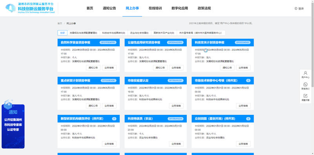314x155 pixels.
Task: Click the 0 badge on 新型研发机构绩效评价
Action: [114, 119]
